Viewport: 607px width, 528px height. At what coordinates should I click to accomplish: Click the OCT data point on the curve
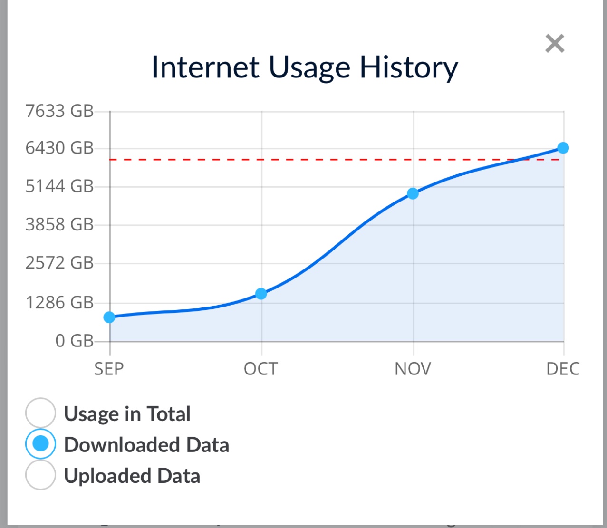[x=261, y=294]
